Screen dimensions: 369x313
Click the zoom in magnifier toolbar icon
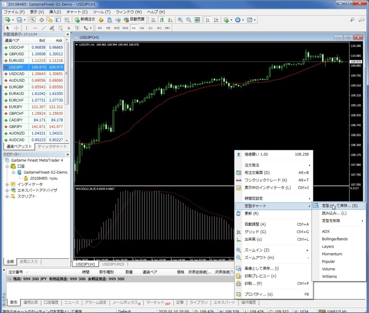[180, 20]
